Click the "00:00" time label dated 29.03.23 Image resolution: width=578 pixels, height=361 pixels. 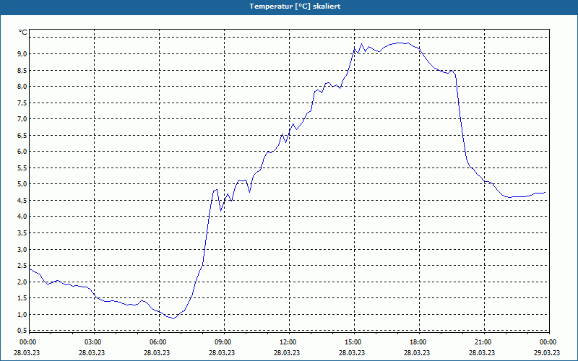click(x=548, y=342)
